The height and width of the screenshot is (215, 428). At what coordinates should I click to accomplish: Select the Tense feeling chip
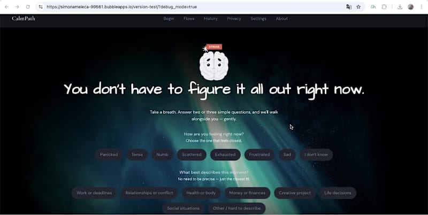[137, 155]
